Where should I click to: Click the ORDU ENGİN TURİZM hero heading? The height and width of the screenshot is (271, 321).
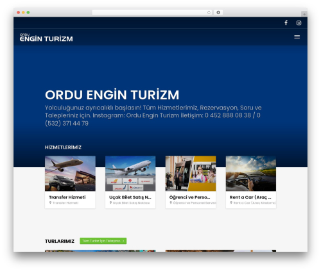(112, 95)
